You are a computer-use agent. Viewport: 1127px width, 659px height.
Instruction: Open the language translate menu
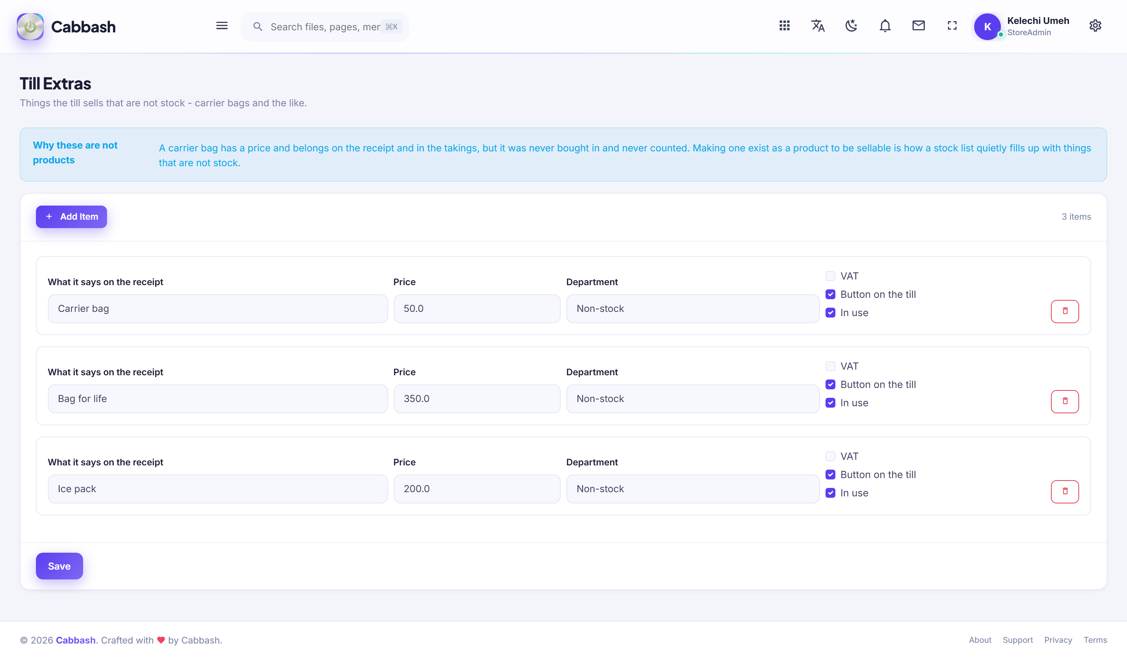coord(818,26)
